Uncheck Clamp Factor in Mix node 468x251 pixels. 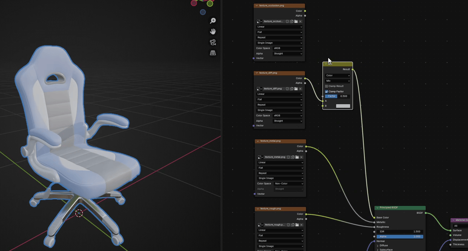pos(326,92)
